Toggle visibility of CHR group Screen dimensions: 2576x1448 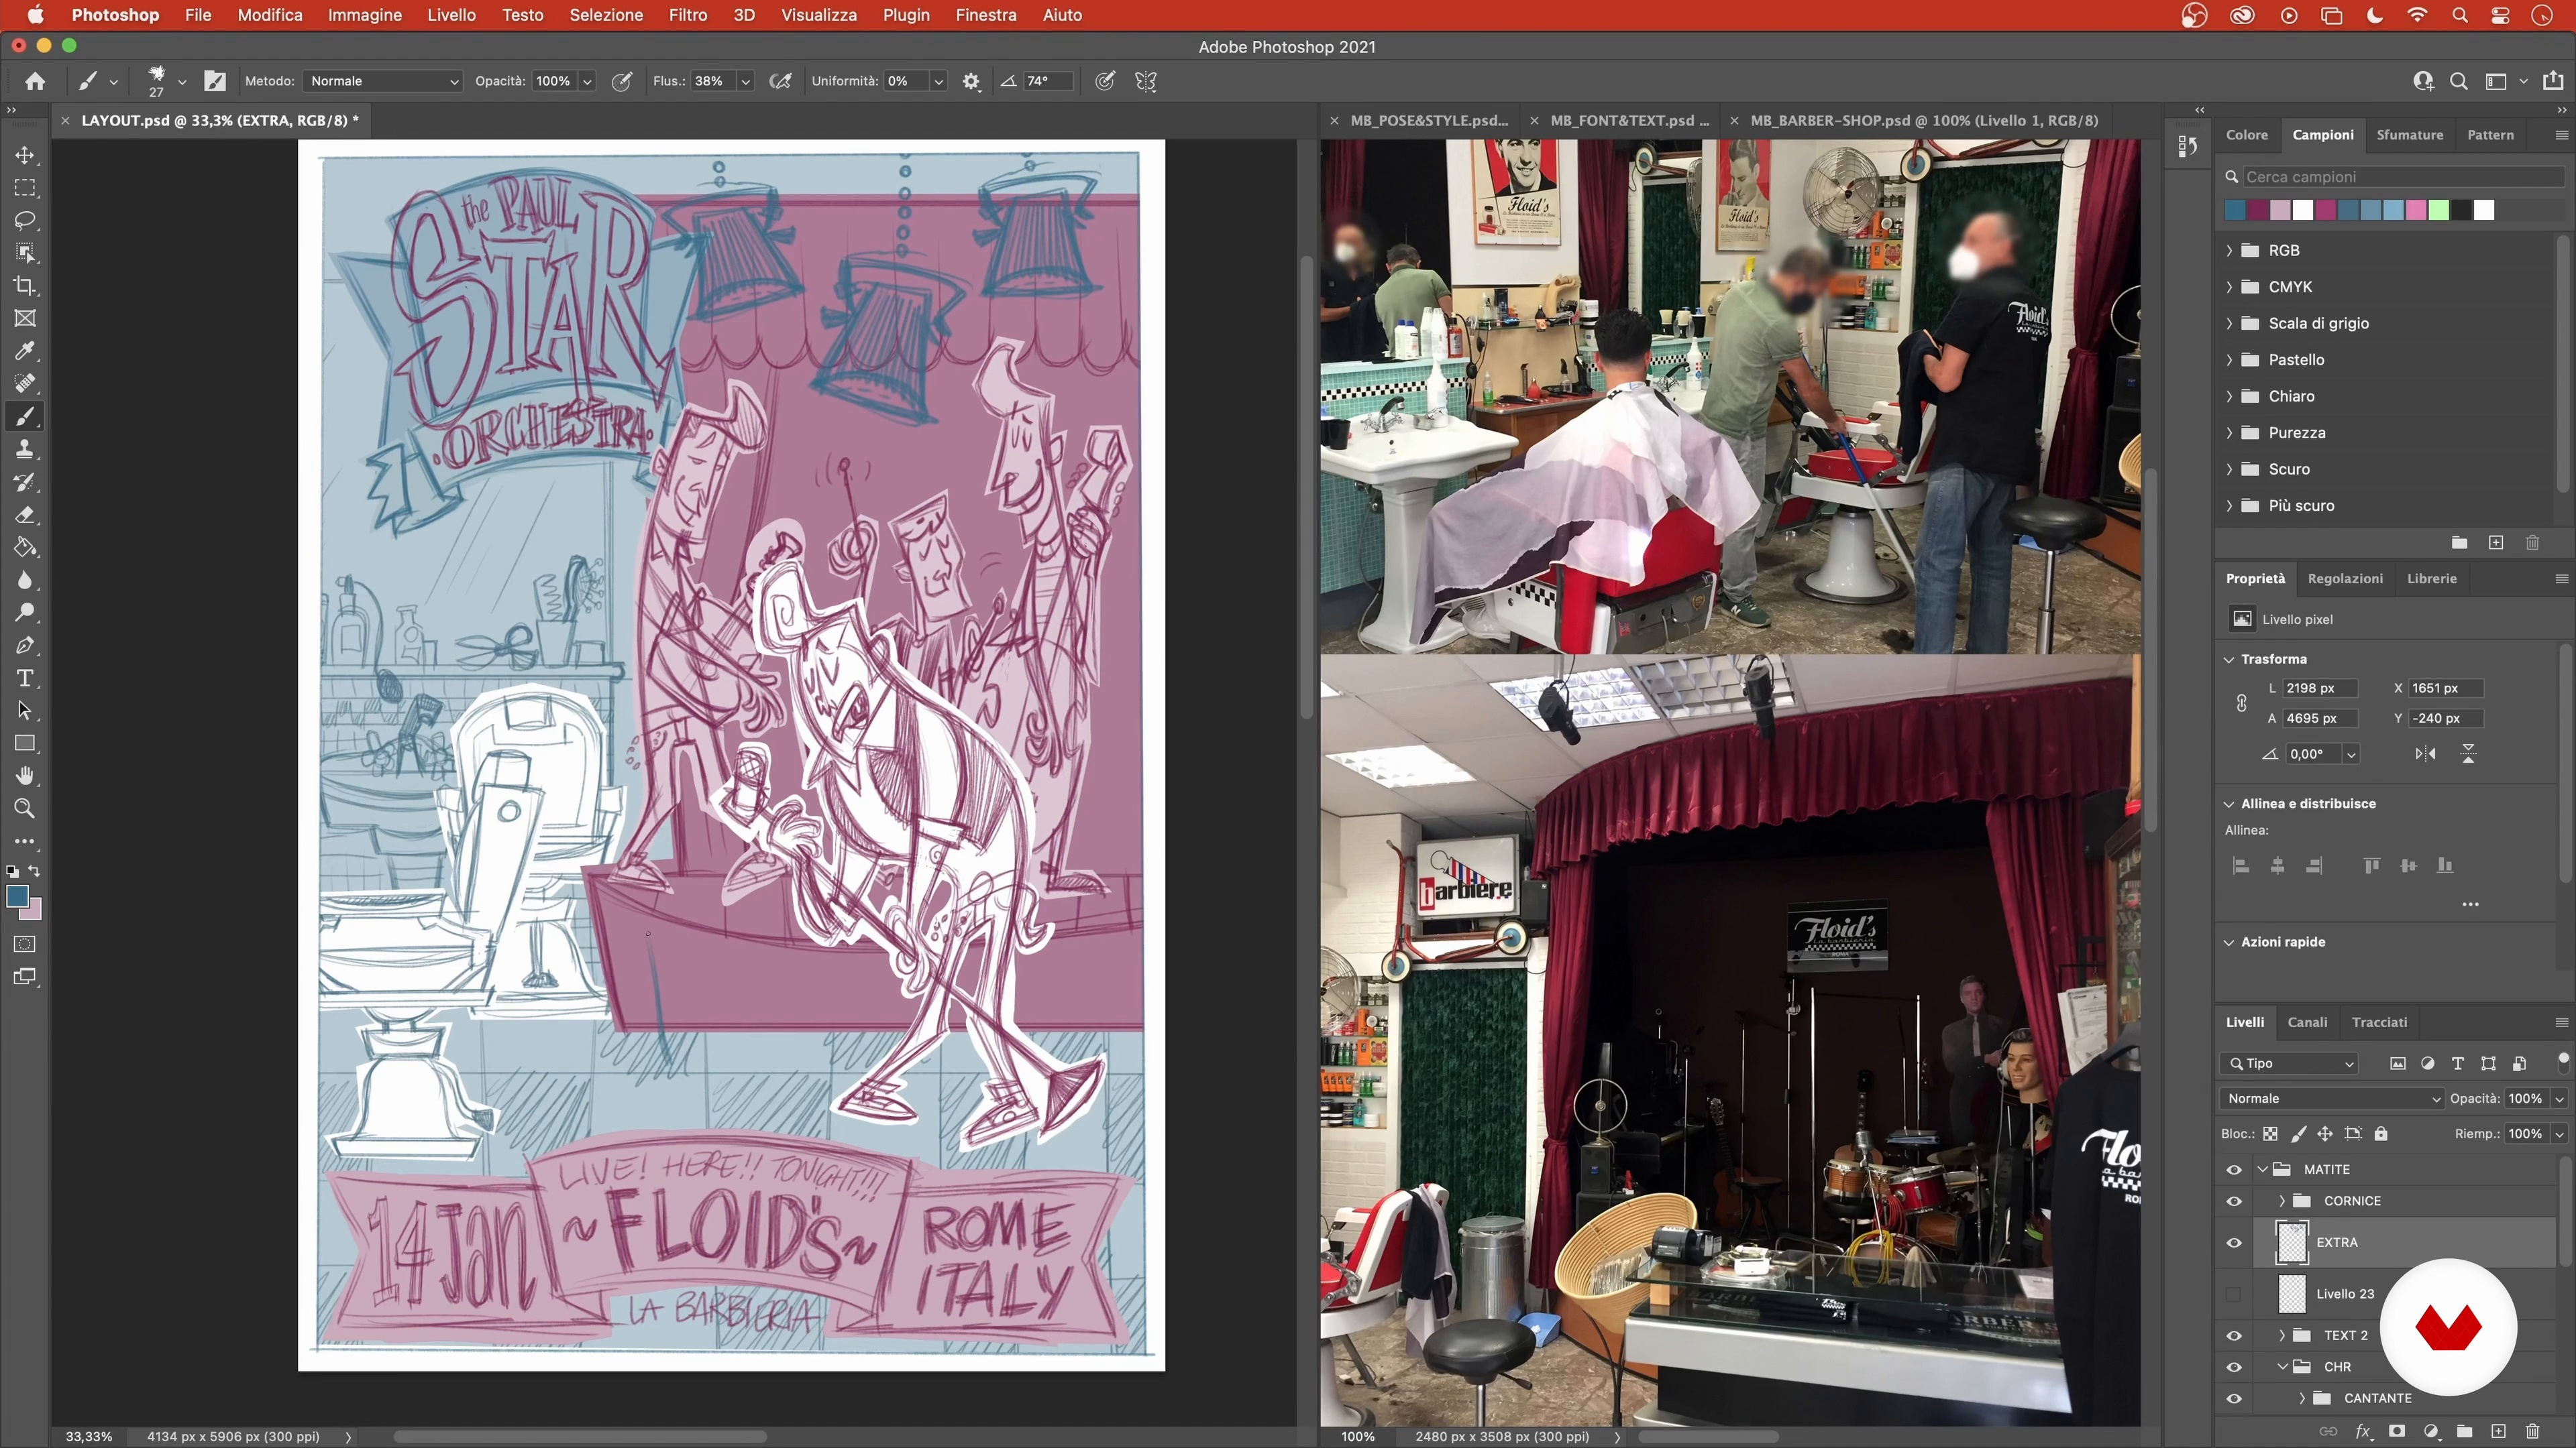click(2234, 1367)
